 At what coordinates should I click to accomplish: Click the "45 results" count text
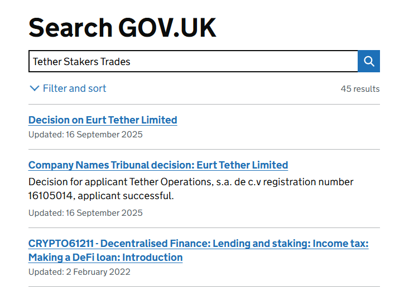pos(360,89)
